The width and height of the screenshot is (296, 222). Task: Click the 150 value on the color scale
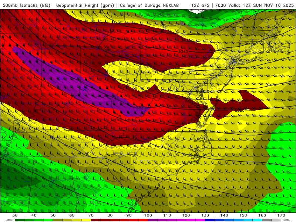tap(243, 215)
